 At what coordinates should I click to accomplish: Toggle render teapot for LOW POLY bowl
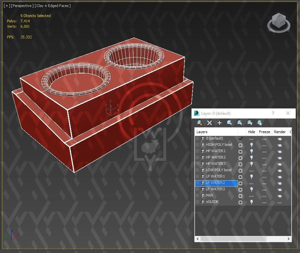(x=280, y=171)
